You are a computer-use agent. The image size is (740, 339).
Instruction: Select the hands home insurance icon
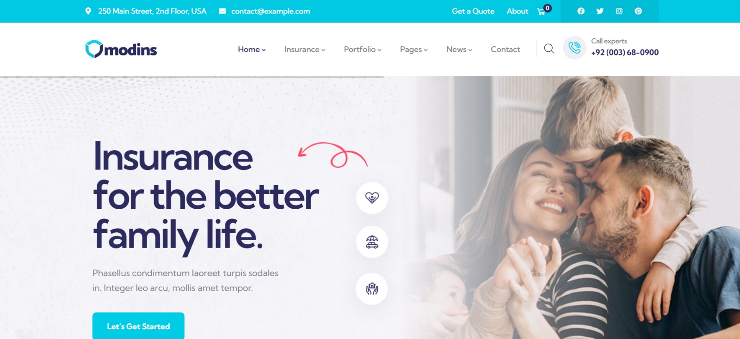pos(372,289)
